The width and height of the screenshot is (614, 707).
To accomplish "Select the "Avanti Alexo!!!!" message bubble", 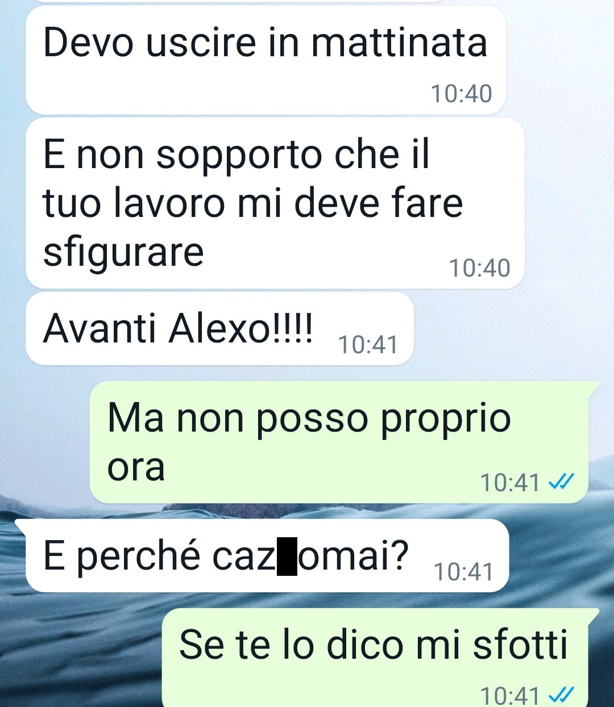I will click(219, 329).
